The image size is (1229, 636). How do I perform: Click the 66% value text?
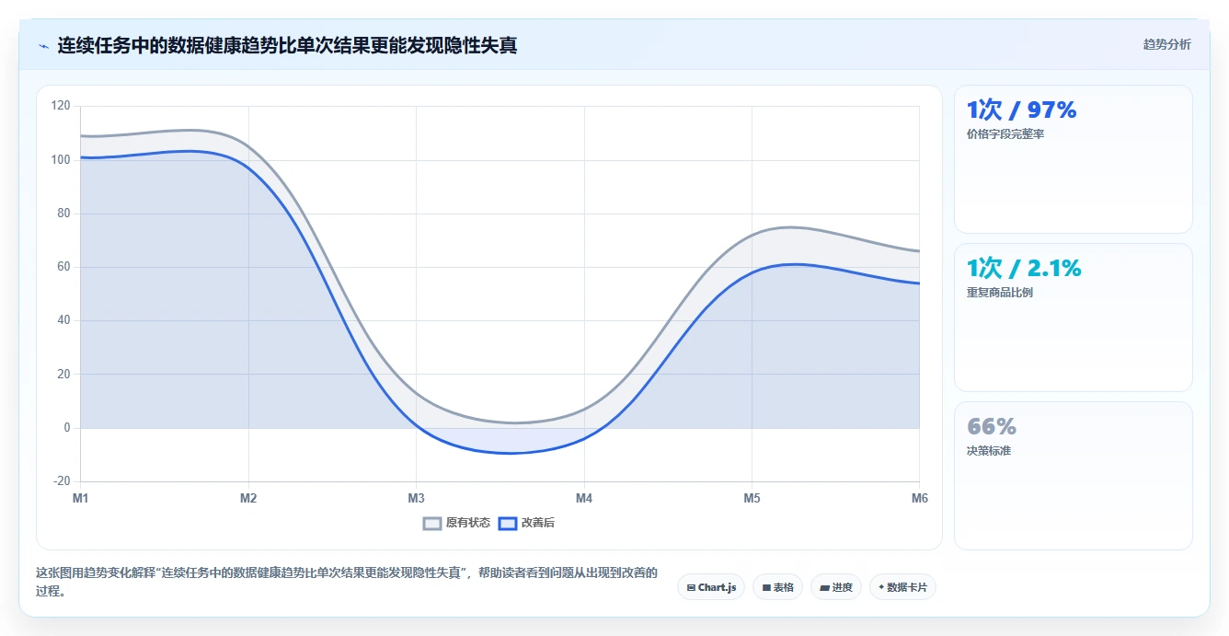point(992,427)
